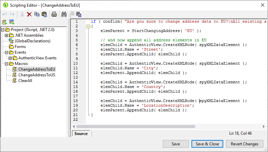Open the ClearAll macro
The width and height of the screenshot is (268, 152).
tap(25, 81)
